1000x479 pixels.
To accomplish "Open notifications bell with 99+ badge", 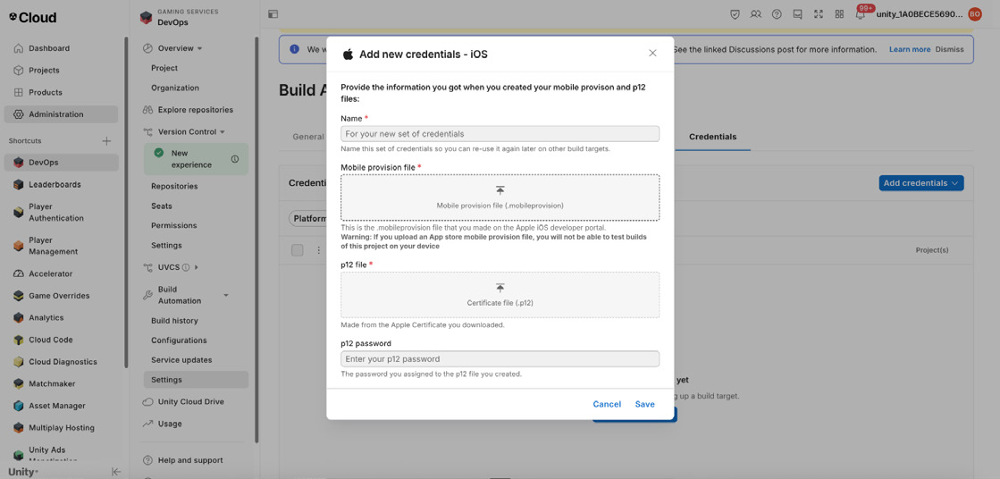I will pos(861,13).
